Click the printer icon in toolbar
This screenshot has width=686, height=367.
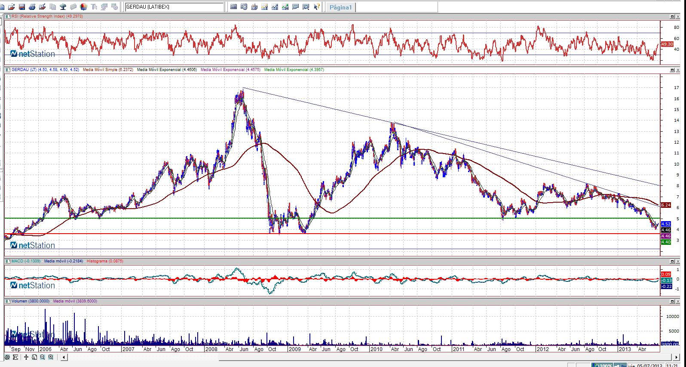click(32, 7)
